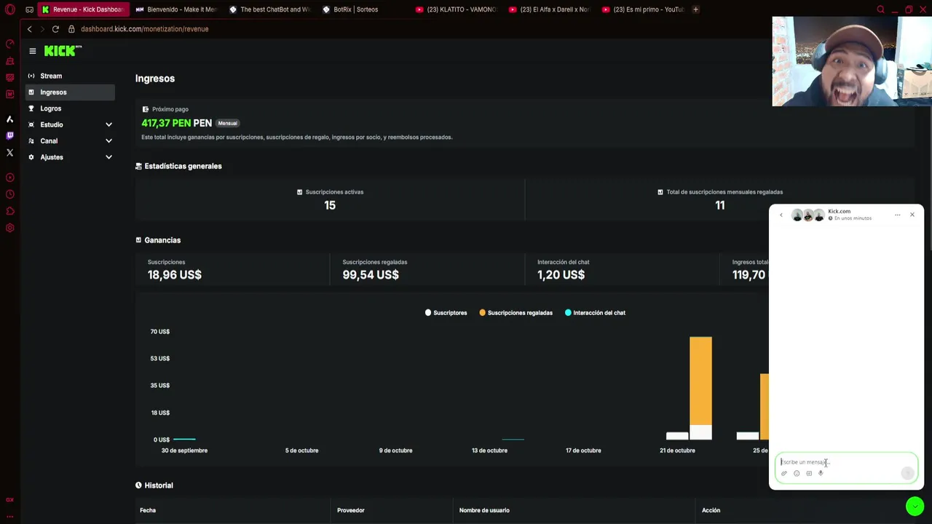Viewport: 932px width, 524px height.
Task: Click the GIF icon in chat widget
Action: tap(809, 474)
